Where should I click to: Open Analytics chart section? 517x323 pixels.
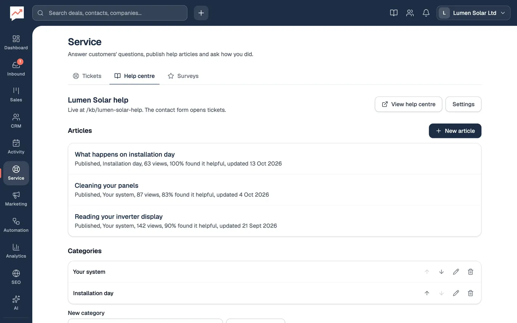(x=16, y=251)
